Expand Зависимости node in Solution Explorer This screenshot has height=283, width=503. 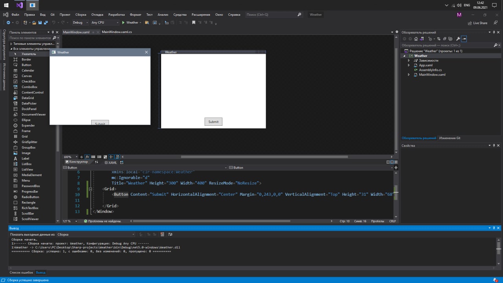[x=409, y=61]
